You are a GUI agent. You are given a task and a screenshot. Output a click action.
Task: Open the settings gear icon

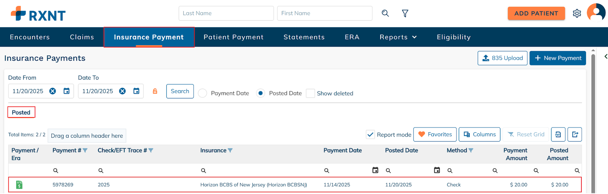point(577,13)
